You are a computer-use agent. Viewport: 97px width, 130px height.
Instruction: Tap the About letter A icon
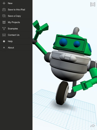pyautogui.click(x=4, y=48)
